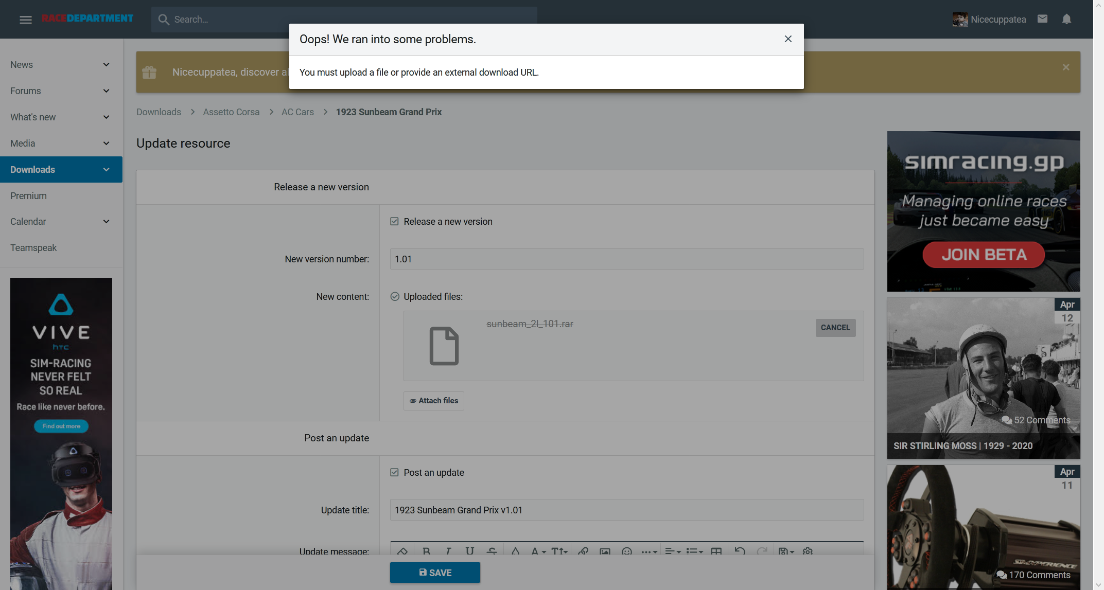1104x590 pixels.
Task: Click the search magnifier icon
Action: click(164, 20)
